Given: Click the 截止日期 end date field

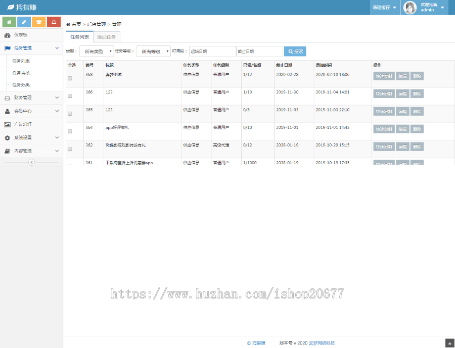Looking at the screenshot, I should point(259,52).
